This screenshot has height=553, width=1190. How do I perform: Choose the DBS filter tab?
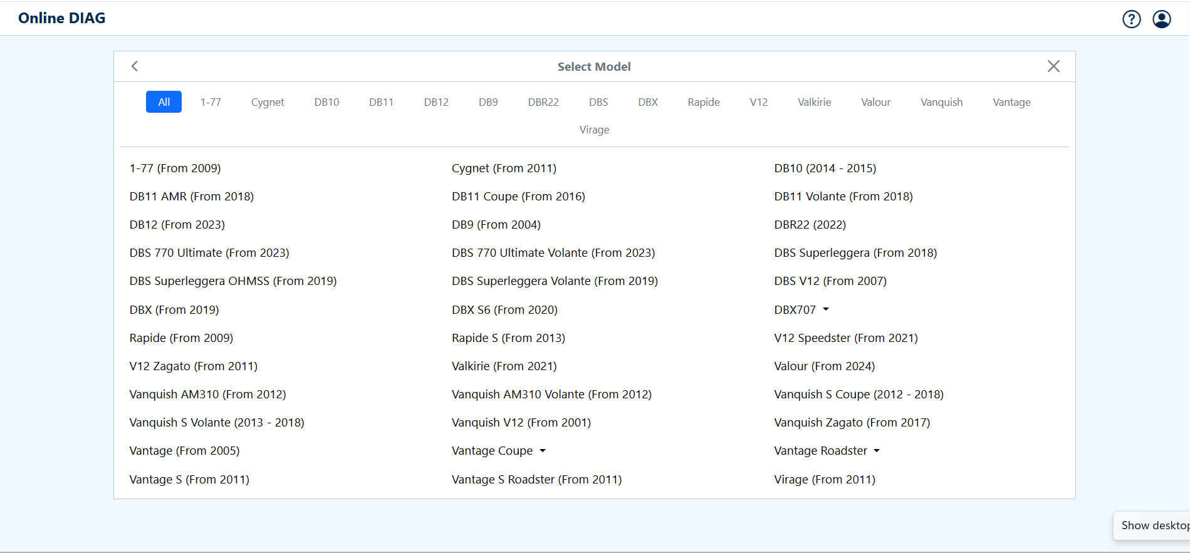598,102
